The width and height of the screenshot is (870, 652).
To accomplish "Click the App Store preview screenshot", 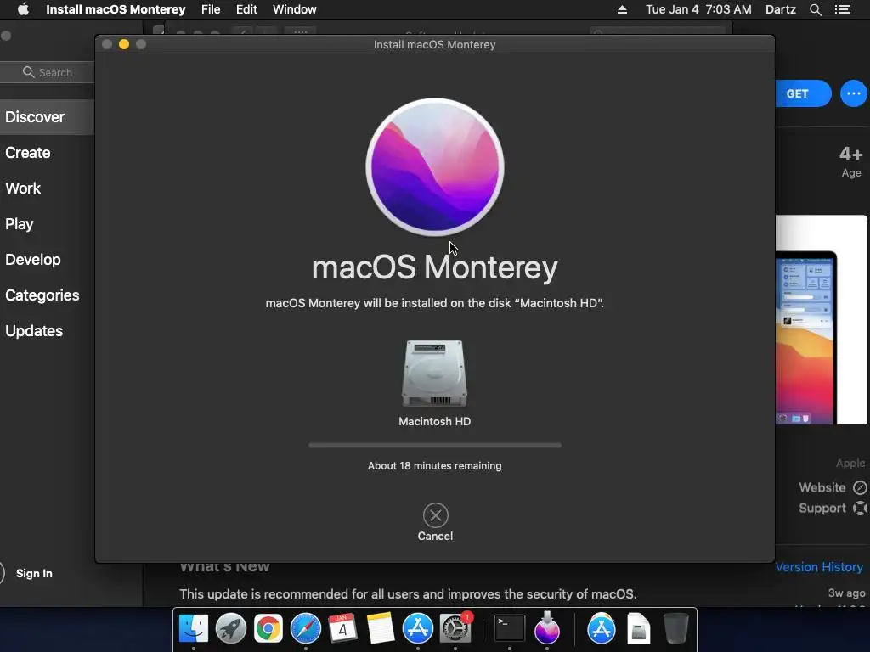I will [822, 320].
